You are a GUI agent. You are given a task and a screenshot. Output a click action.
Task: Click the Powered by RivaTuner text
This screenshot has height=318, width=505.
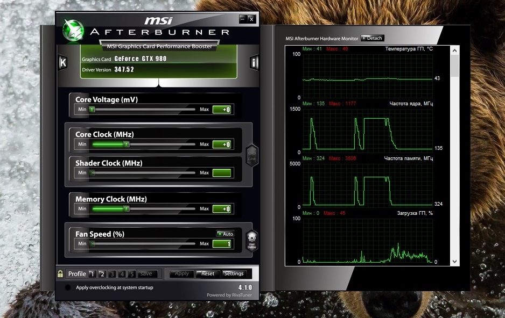click(229, 295)
